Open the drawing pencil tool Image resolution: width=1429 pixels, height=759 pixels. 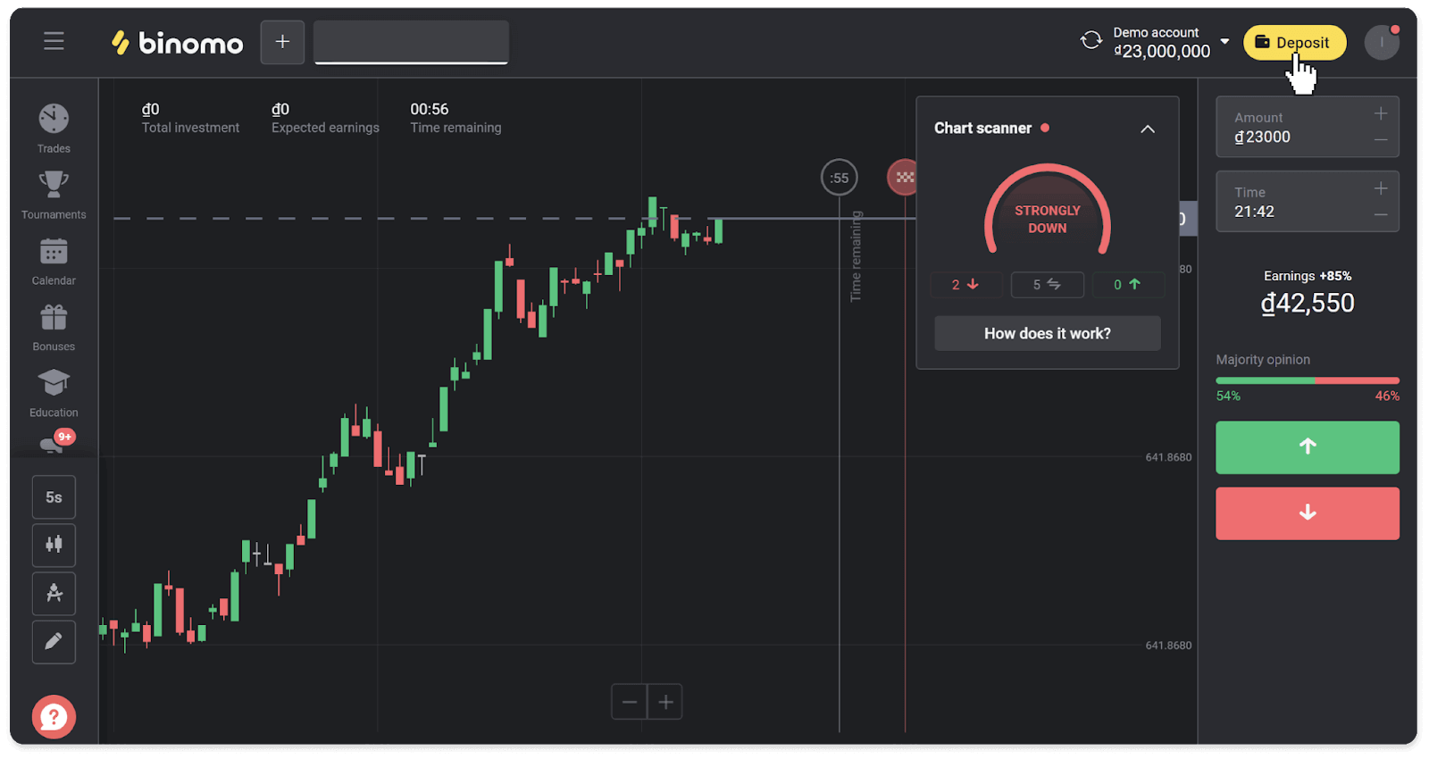click(x=54, y=642)
